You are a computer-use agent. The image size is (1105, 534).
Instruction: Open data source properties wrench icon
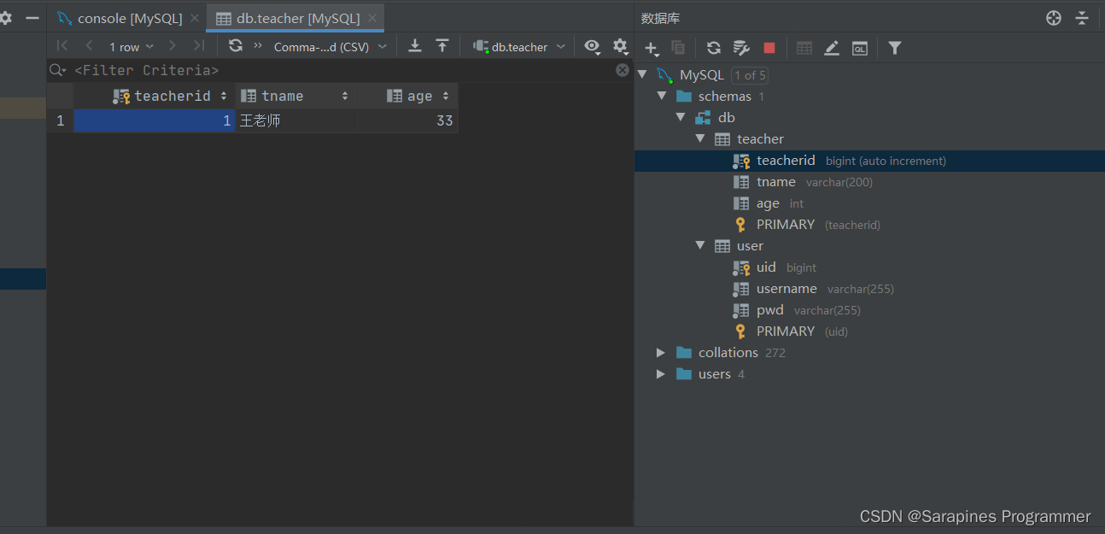click(741, 48)
